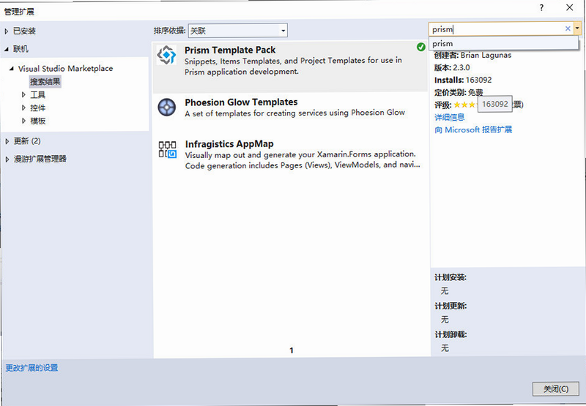Image resolution: width=586 pixels, height=406 pixels.
Task: Select the 模板 tree item
Action: point(38,121)
